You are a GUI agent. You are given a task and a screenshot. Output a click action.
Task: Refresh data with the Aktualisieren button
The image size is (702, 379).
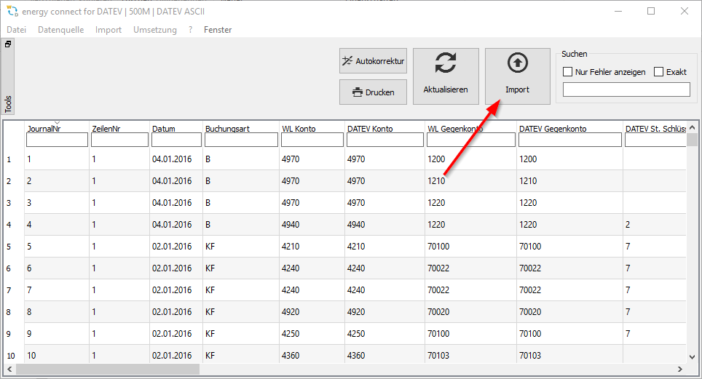(x=446, y=76)
